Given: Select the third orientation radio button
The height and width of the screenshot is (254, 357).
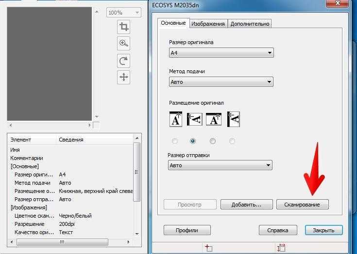Looking at the screenshot, I should pos(212,141).
